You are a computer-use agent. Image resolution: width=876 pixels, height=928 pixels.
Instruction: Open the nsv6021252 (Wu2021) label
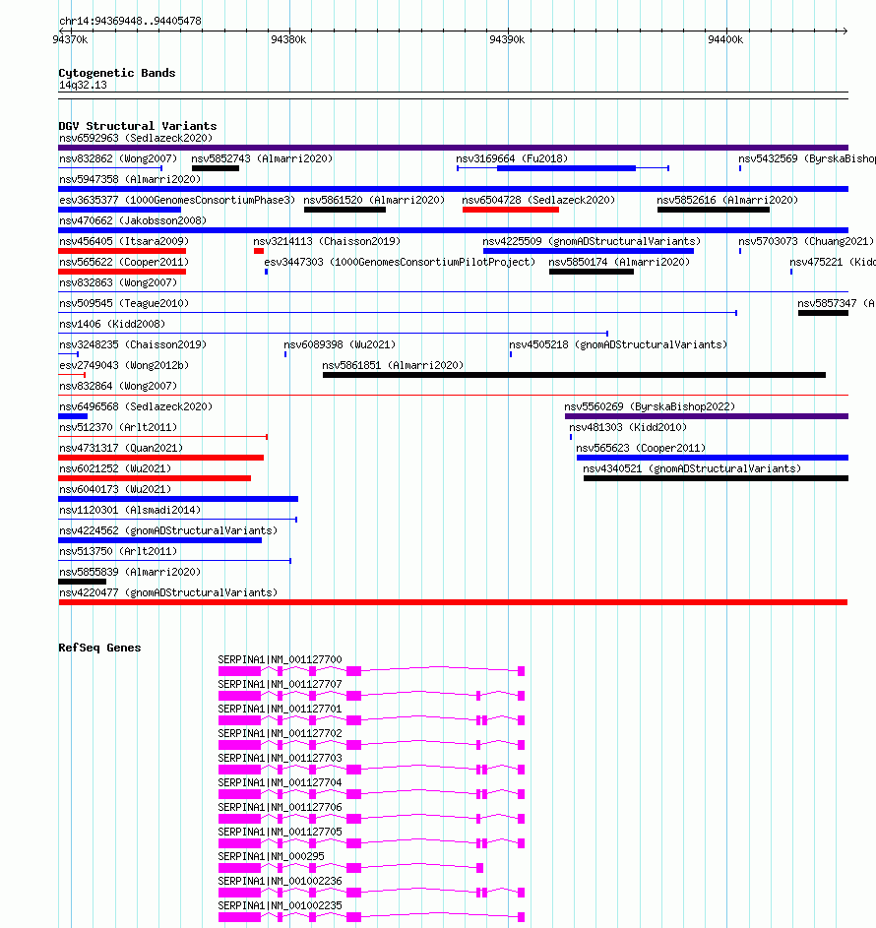(x=115, y=469)
